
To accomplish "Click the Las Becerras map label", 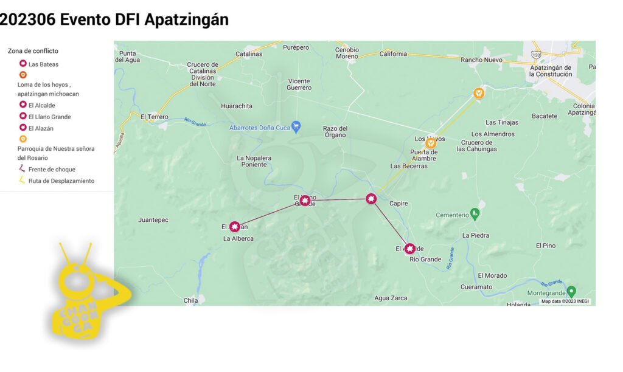I will (409, 166).
